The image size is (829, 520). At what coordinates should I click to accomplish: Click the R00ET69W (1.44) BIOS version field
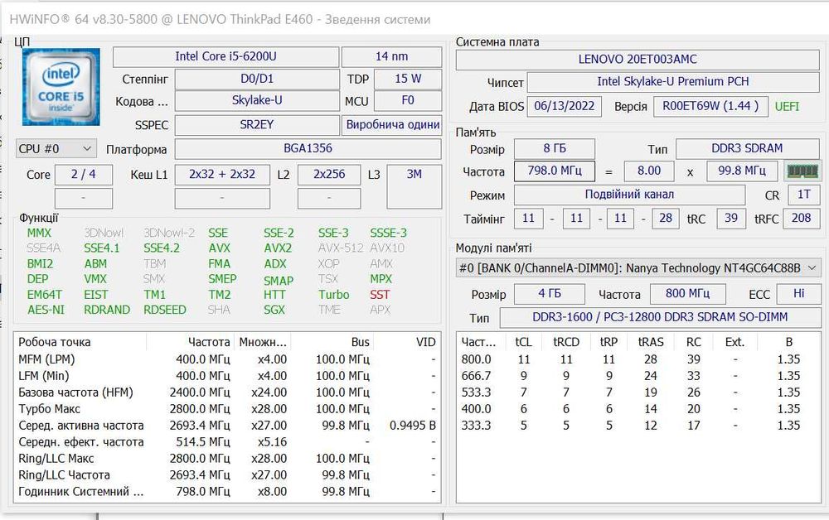(710, 106)
